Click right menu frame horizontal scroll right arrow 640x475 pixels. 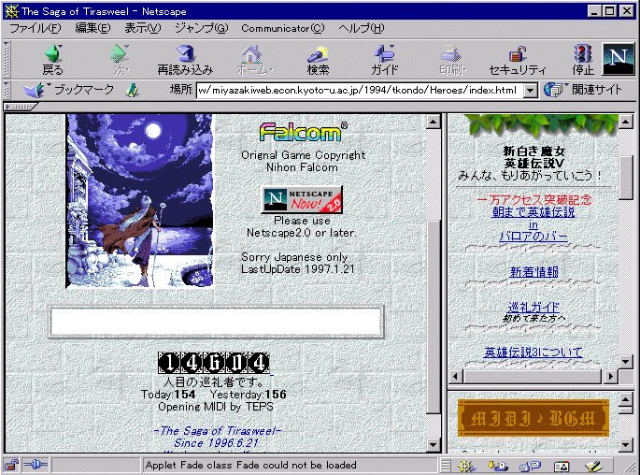(611, 376)
